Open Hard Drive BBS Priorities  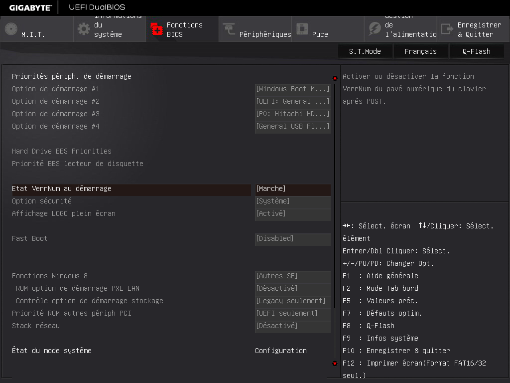coord(61,151)
